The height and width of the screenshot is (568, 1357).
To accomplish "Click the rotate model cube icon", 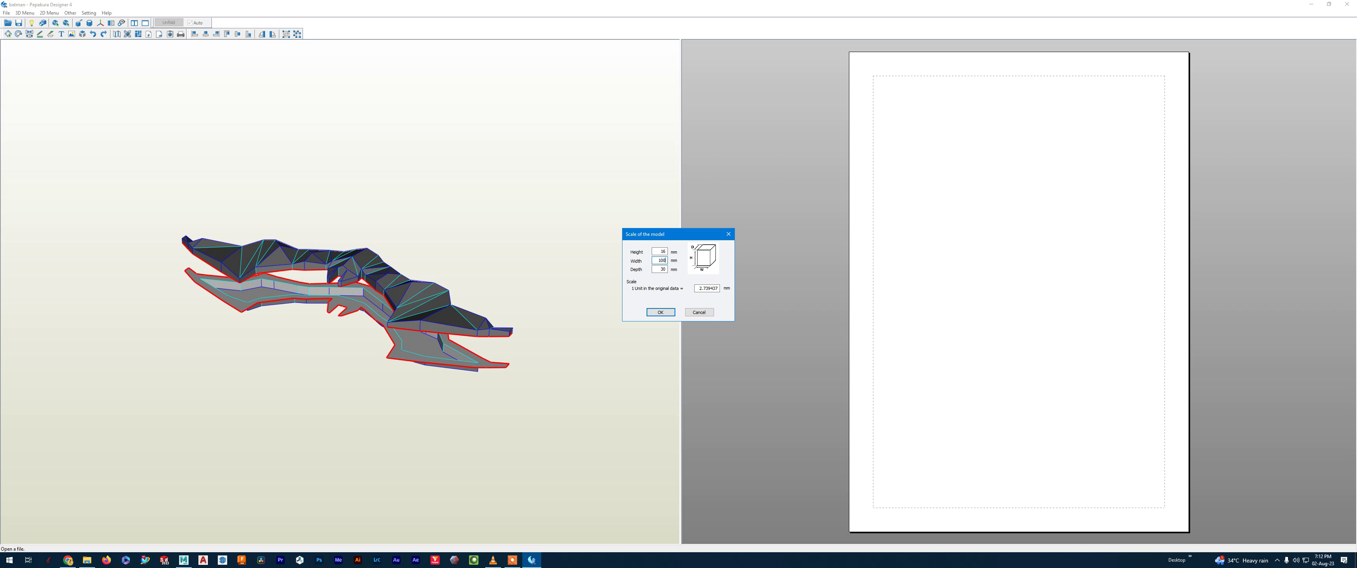I will point(82,34).
